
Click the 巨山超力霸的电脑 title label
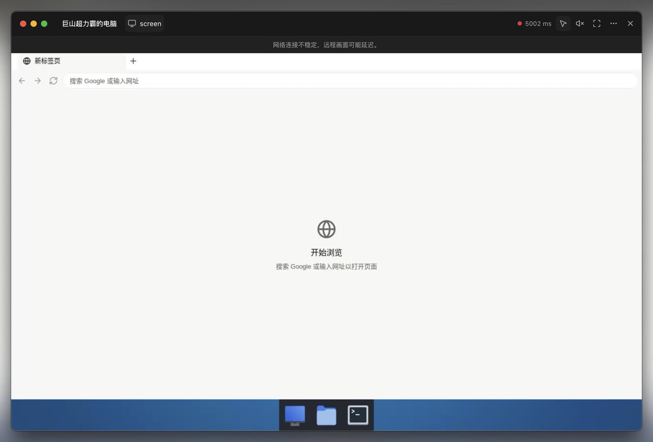pyautogui.click(x=89, y=23)
